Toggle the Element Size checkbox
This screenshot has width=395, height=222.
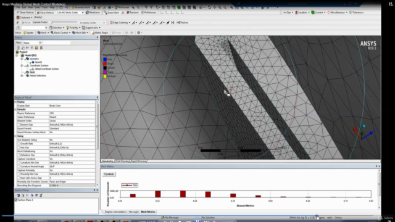click(x=19, y=125)
